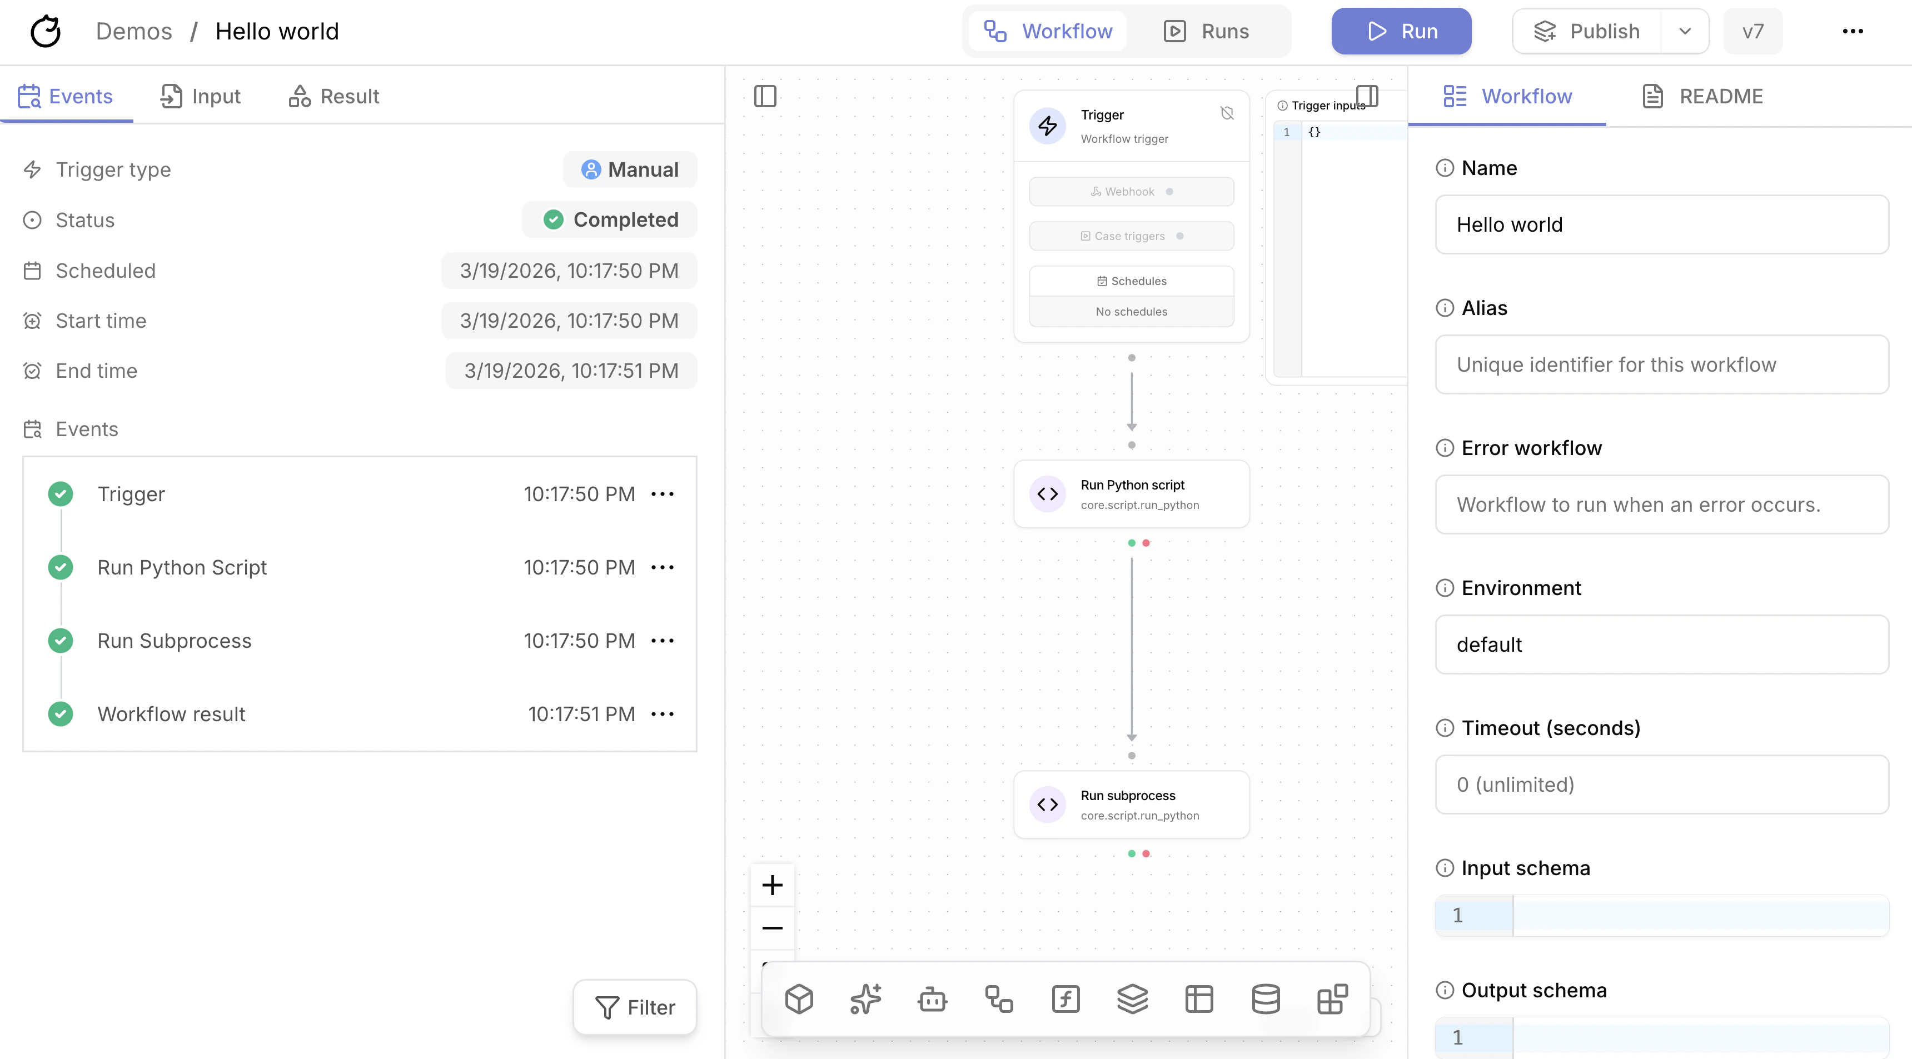Select the table icon in the bottom toolbar
Viewport: 1912px width, 1059px height.
click(1199, 999)
